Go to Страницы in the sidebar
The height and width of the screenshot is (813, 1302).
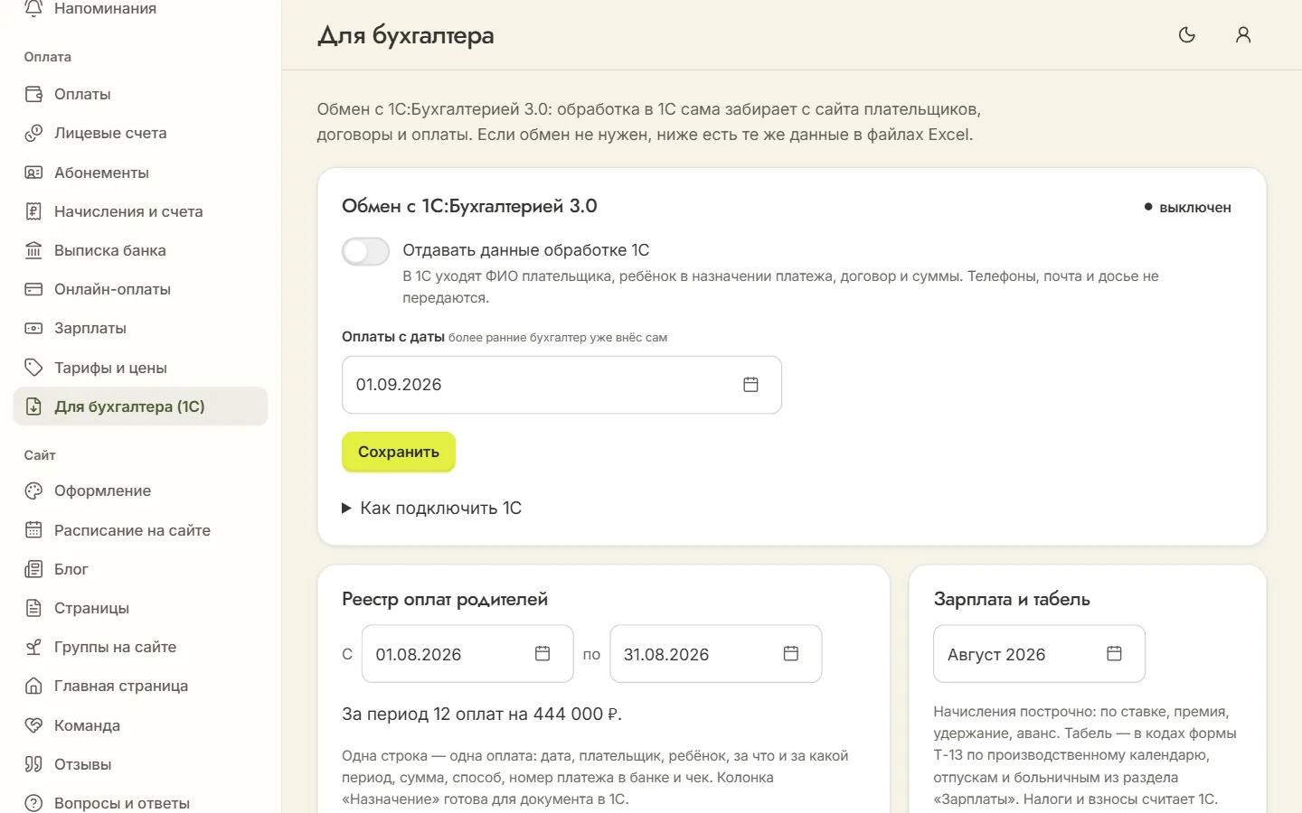140,608
